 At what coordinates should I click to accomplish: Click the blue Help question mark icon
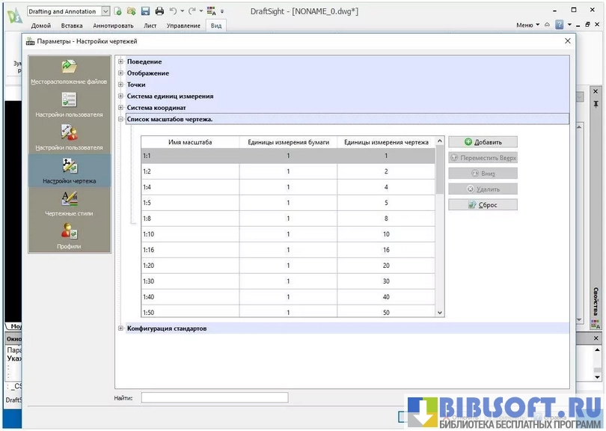click(559, 25)
